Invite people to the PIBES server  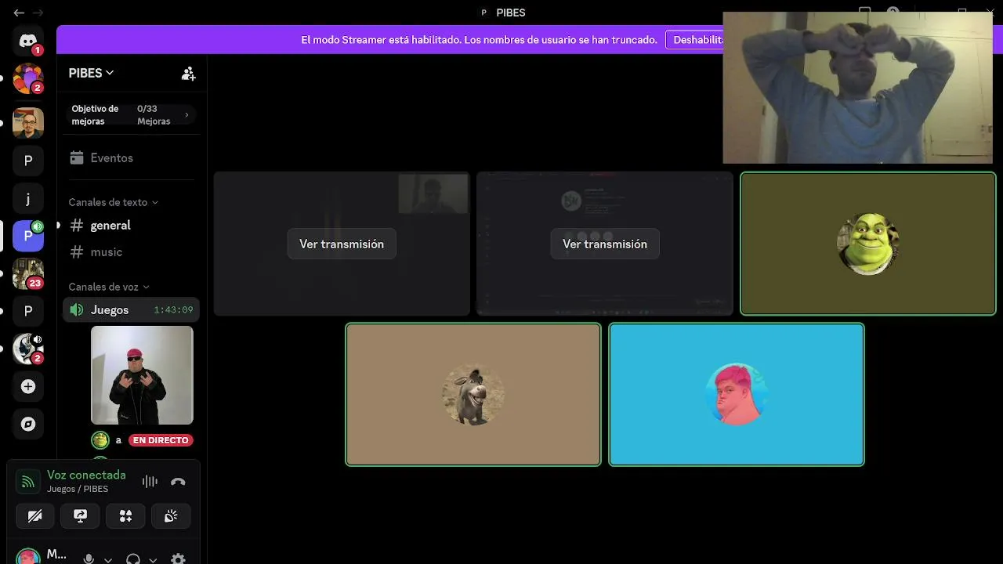point(188,74)
